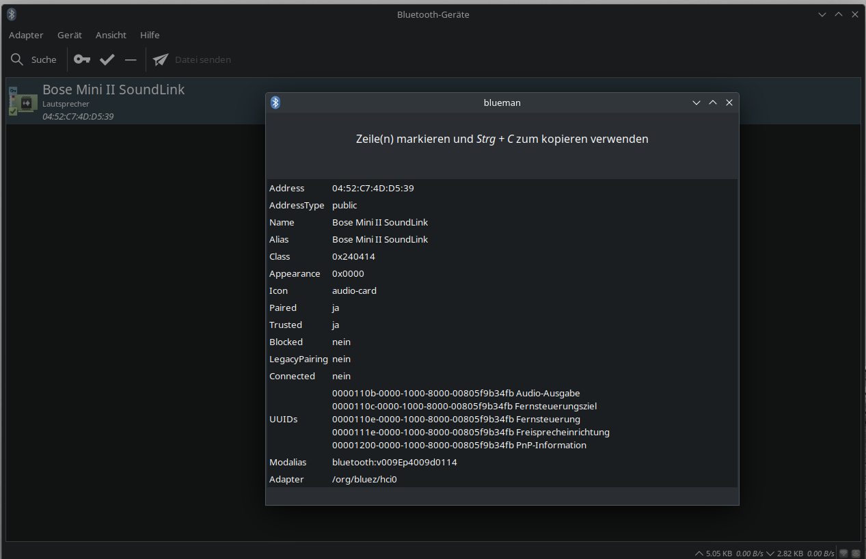This screenshot has height=559, width=866.
Task: Close the blueman info dialog
Action: [729, 103]
